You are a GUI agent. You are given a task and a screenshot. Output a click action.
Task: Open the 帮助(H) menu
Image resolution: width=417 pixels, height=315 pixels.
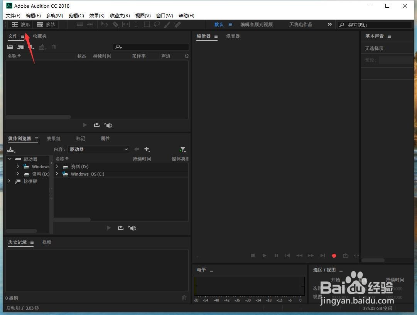(186, 16)
